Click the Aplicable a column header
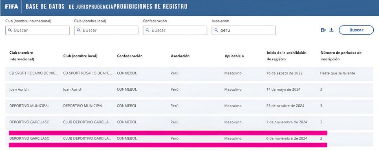This screenshot has height=151, width=379. (234, 56)
